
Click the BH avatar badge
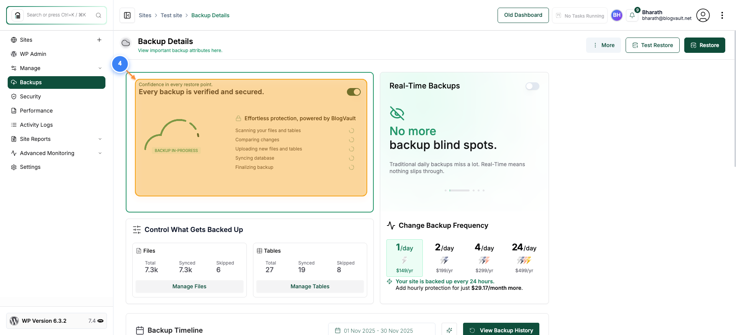tap(617, 15)
